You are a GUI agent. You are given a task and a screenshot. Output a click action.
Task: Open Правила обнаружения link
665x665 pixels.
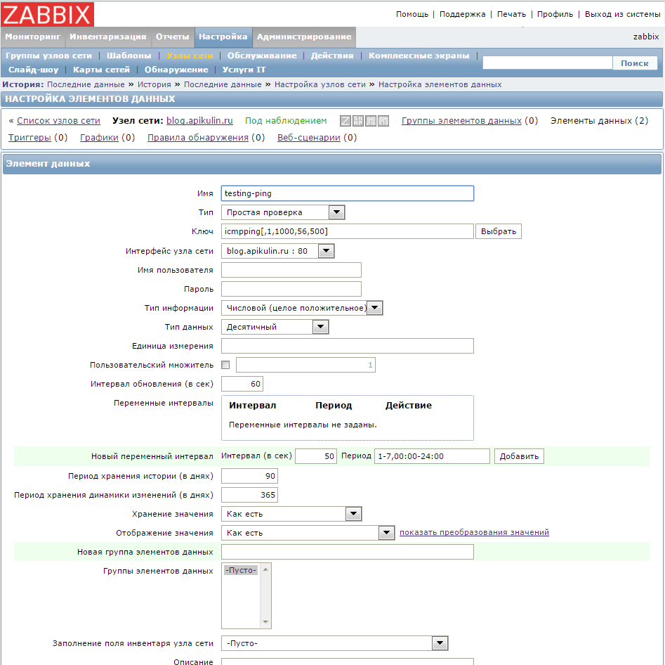click(198, 138)
